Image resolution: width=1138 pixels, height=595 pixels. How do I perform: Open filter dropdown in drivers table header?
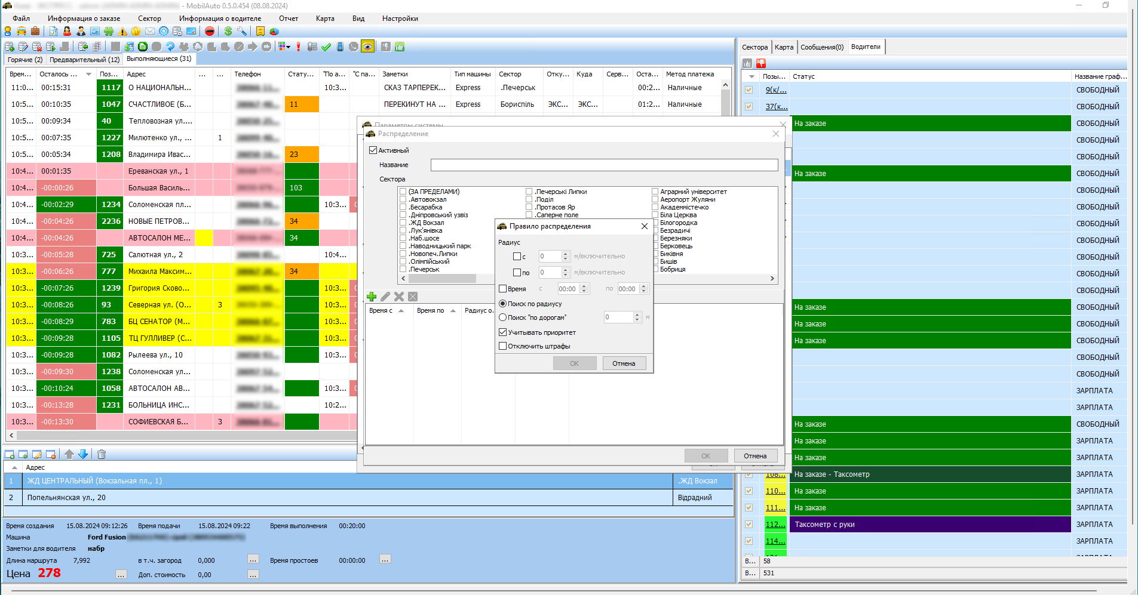pyautogui.click(x=751, y=76)
